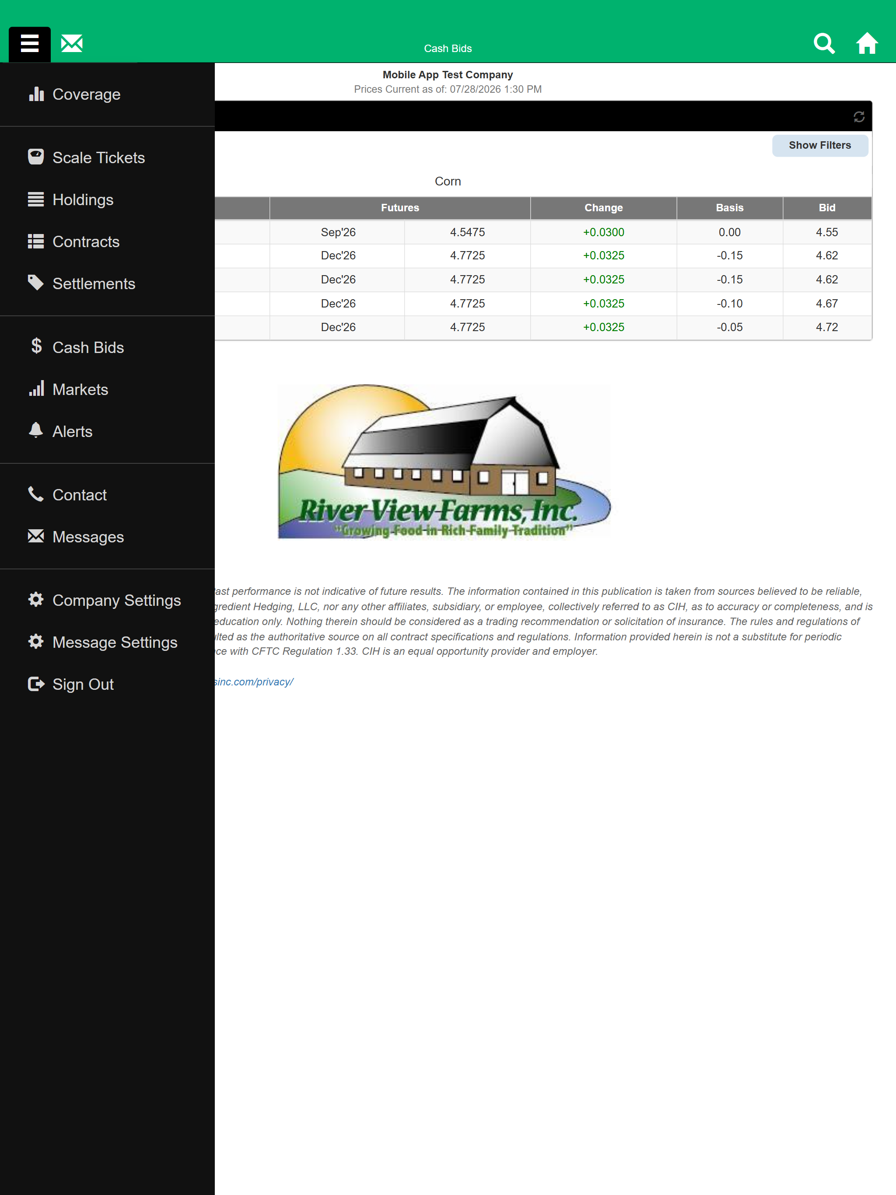Click the River View Farms logo
This screenshot has width=896, height=1195.
point(444,461)
